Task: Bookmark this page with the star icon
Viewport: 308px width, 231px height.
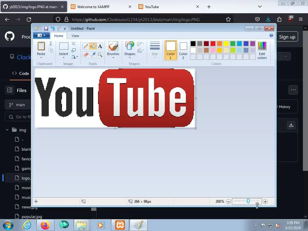Action: pyautogui.click(x=228, y=19)
